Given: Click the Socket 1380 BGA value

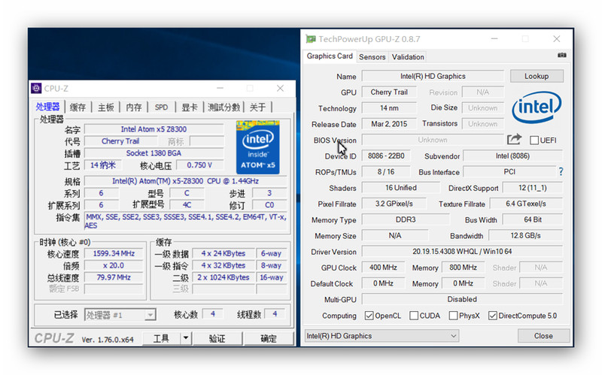Looking at the screenshot, I should click(x=154, y=153).
